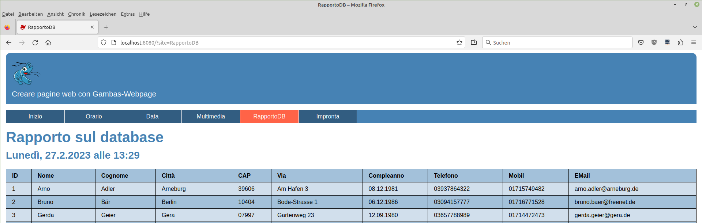Bookmark this page with the star icon
Image resolution: width=702 pixels, height=223 pixels.
tap(459, 43)
